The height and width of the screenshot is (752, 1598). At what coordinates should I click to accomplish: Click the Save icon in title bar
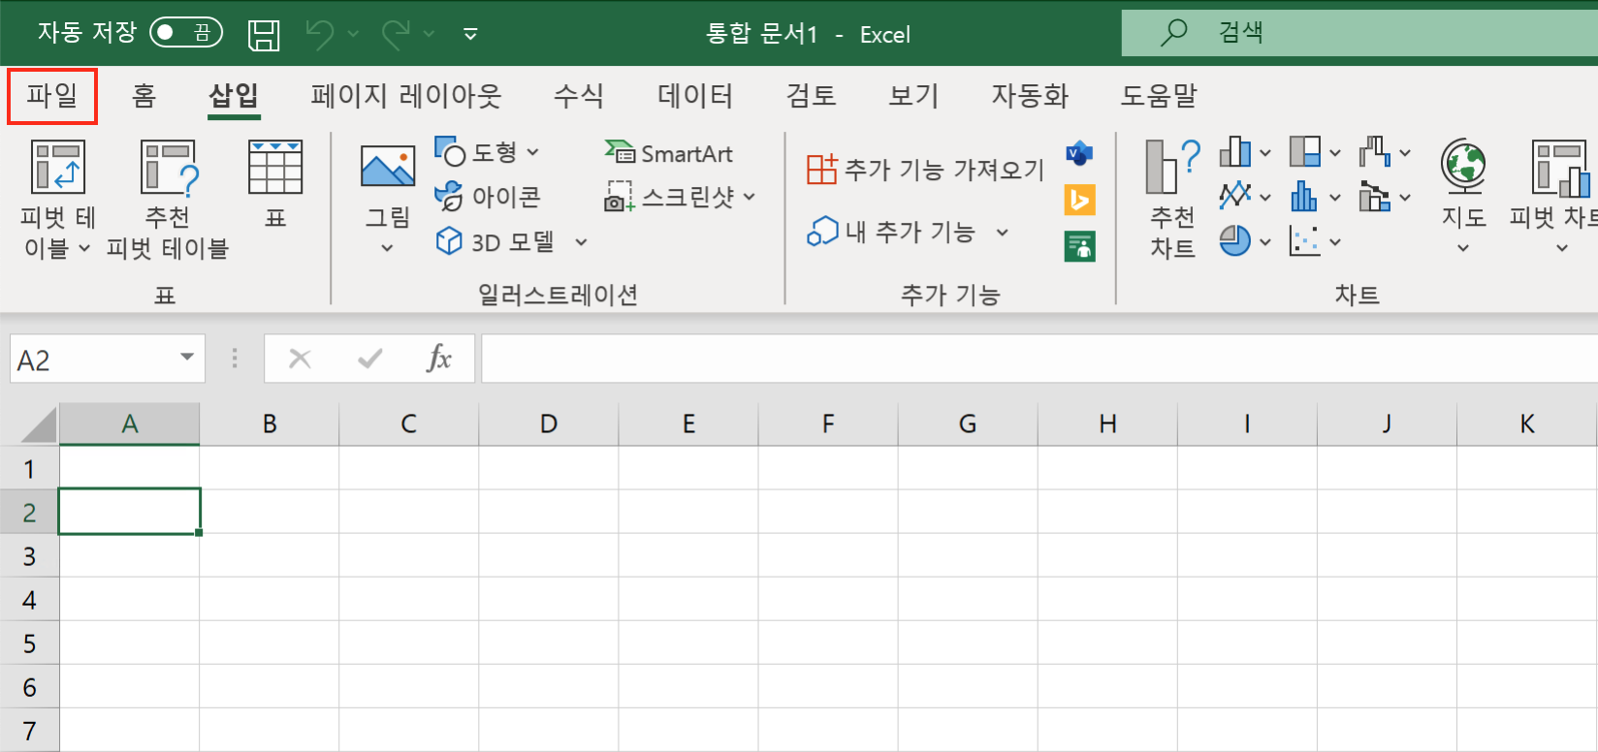pyautogui.click(x=264, y=35)
